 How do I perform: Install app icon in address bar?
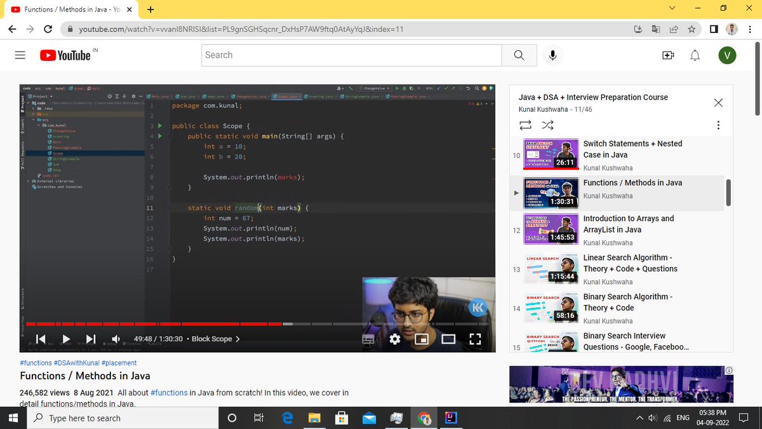[638, 29]
